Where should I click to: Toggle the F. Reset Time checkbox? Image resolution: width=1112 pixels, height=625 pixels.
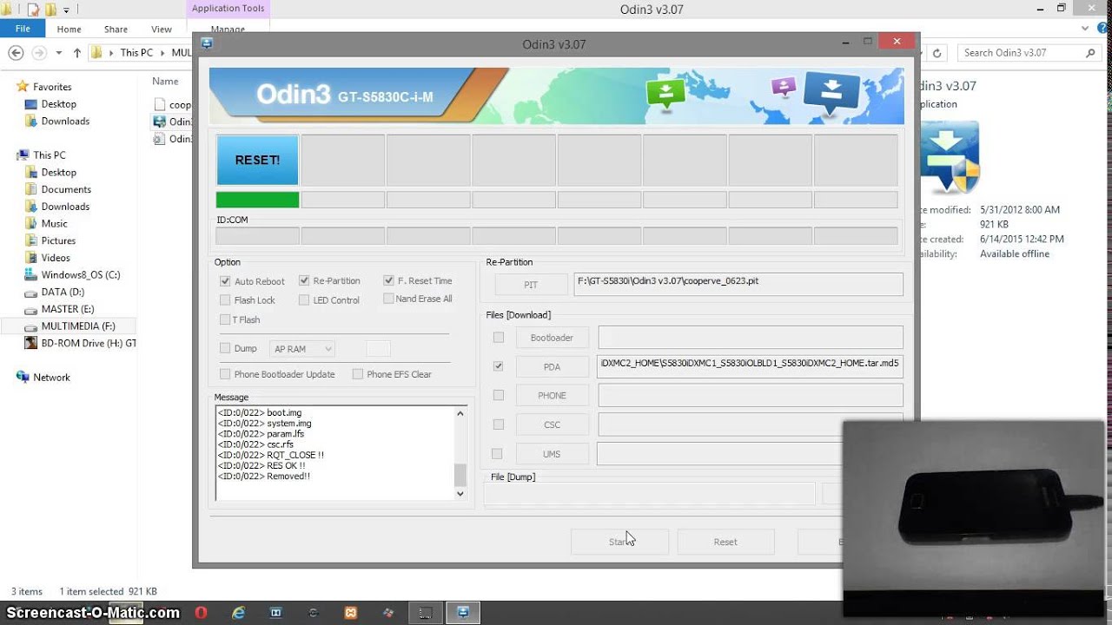[x=388, y=280]
